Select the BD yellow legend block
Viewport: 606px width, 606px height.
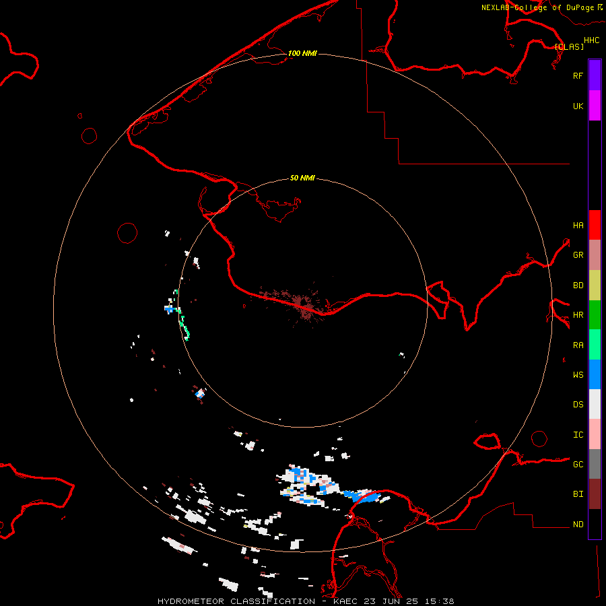[595, 285]
